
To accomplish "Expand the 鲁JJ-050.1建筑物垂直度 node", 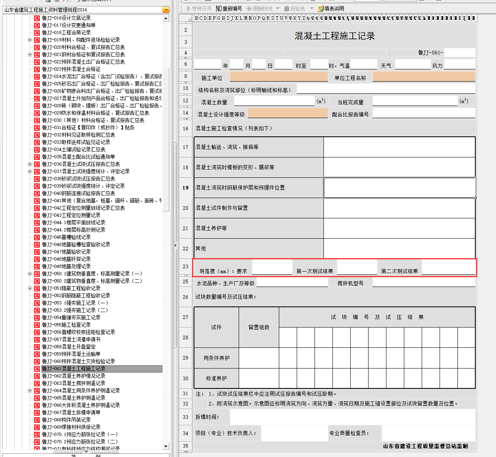I will (x=30, y=274).
